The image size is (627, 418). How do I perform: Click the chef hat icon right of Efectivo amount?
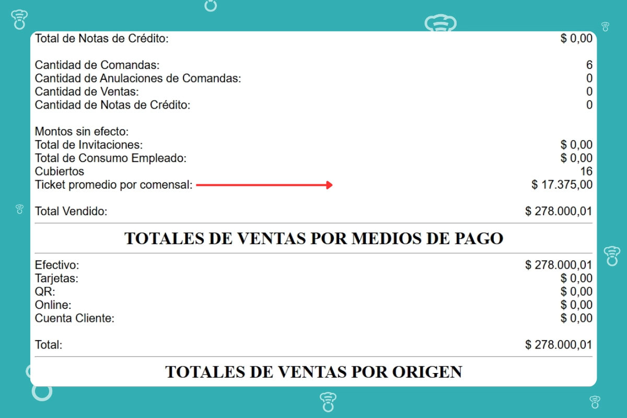[611, 256]
